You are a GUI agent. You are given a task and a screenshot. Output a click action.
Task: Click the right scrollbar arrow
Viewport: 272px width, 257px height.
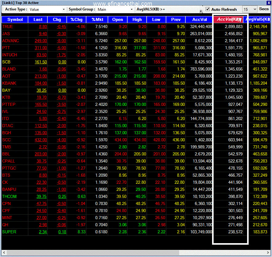click(x=268, y=252)
